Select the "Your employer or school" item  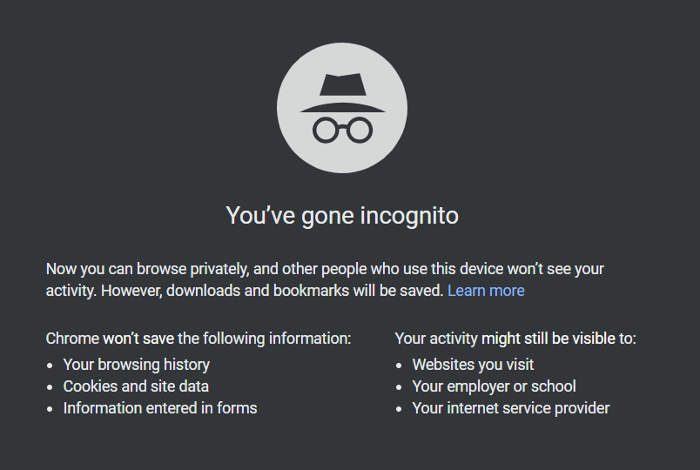(494, 386)
